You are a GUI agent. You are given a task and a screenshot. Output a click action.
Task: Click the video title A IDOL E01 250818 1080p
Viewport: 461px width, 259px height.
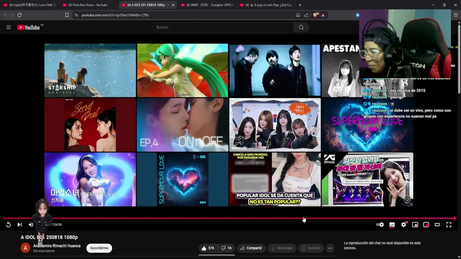coord(49,237)
